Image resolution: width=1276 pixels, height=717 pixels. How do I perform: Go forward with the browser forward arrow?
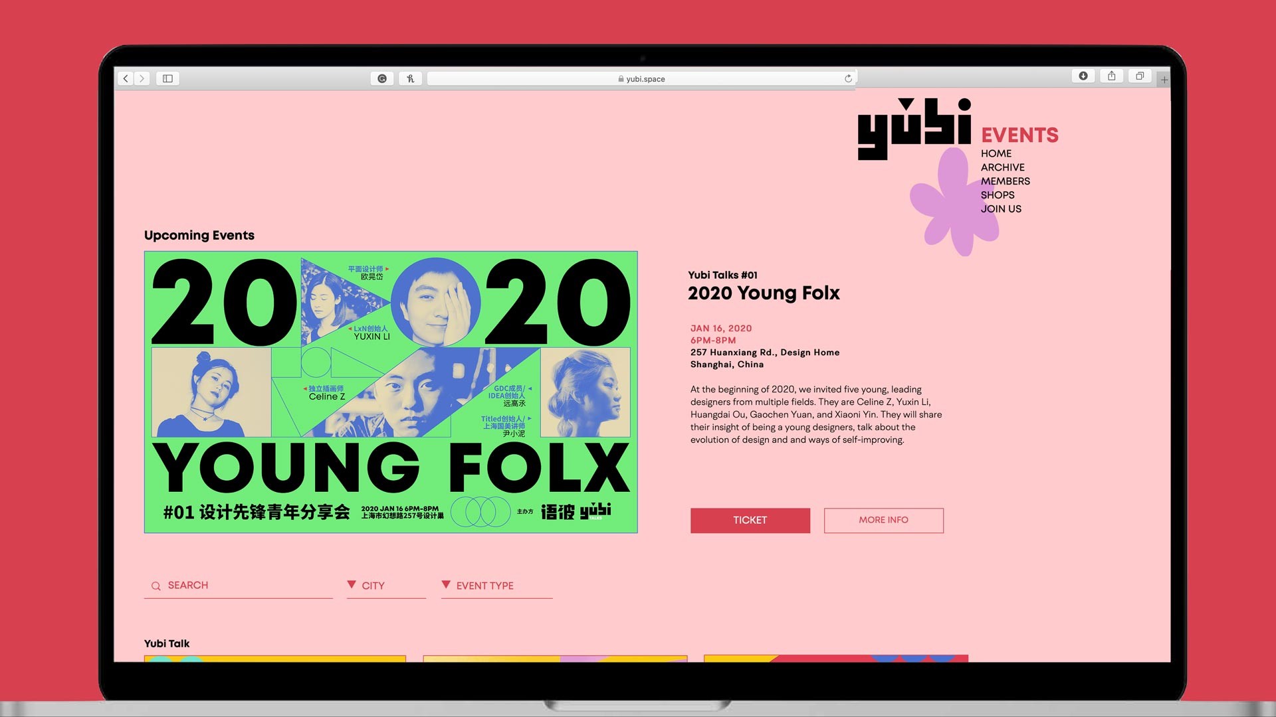tap(142, 78)
